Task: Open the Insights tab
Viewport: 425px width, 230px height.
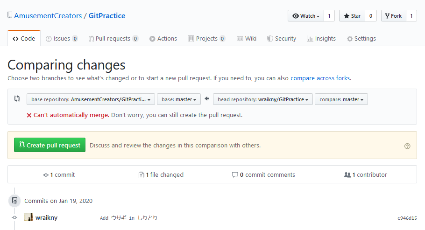Action: point(321,38)
